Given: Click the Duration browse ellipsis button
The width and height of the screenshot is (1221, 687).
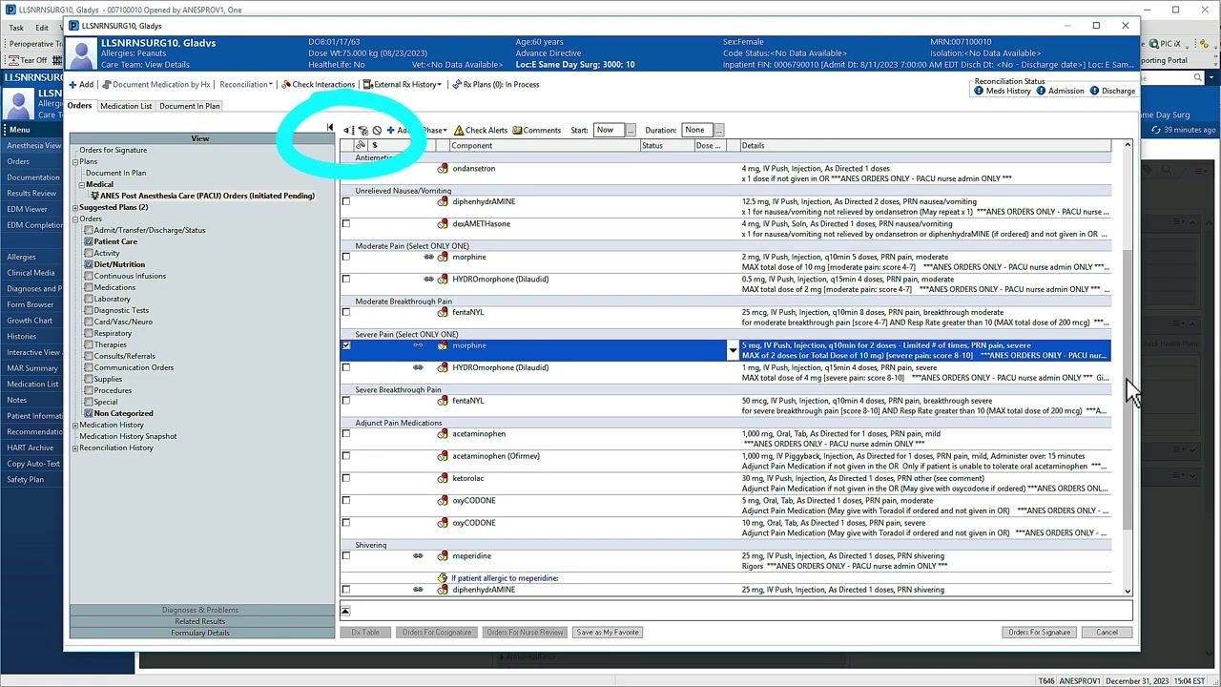Looking at the screenshot, I should [x=718, y=130].
